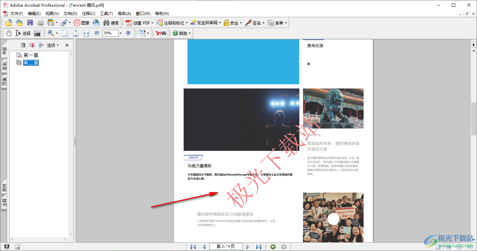Image resolution: width=477 pixels, height=251 pixels.
Task: Select the 第二章 bookmark
Action: tap(31, 62)
